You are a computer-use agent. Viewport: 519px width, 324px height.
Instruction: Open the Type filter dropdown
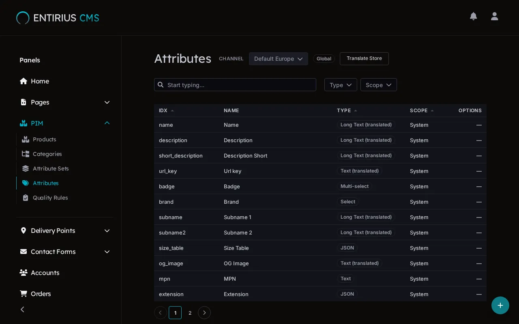341,85
